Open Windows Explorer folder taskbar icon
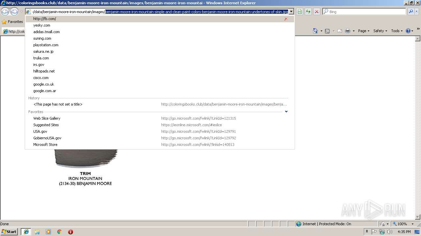 click(x=37, y=232)
